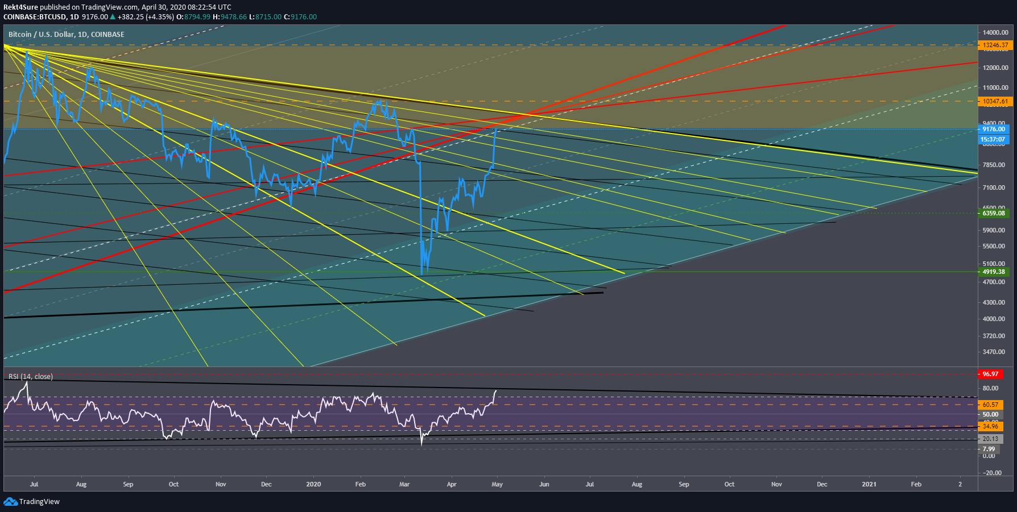
Task: Click the 7.99 RSI level label
Action: 989,449
